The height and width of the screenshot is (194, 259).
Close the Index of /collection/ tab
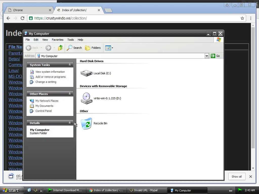(99, 10)
